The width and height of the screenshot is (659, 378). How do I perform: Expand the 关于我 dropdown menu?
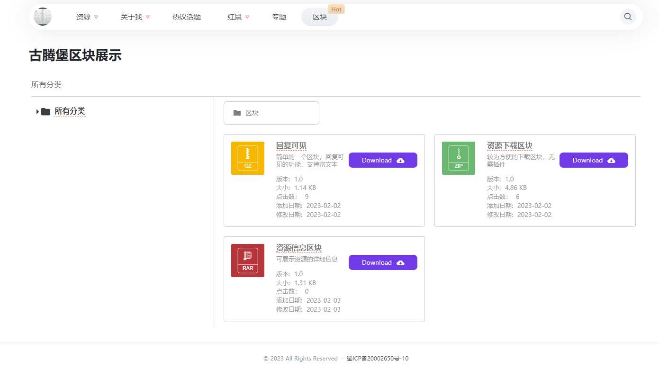135,17
